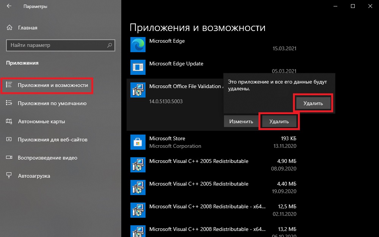
Task: Click icon of Visual C++ 2008 13,2 МБ
Action: (x=138, y=231)
